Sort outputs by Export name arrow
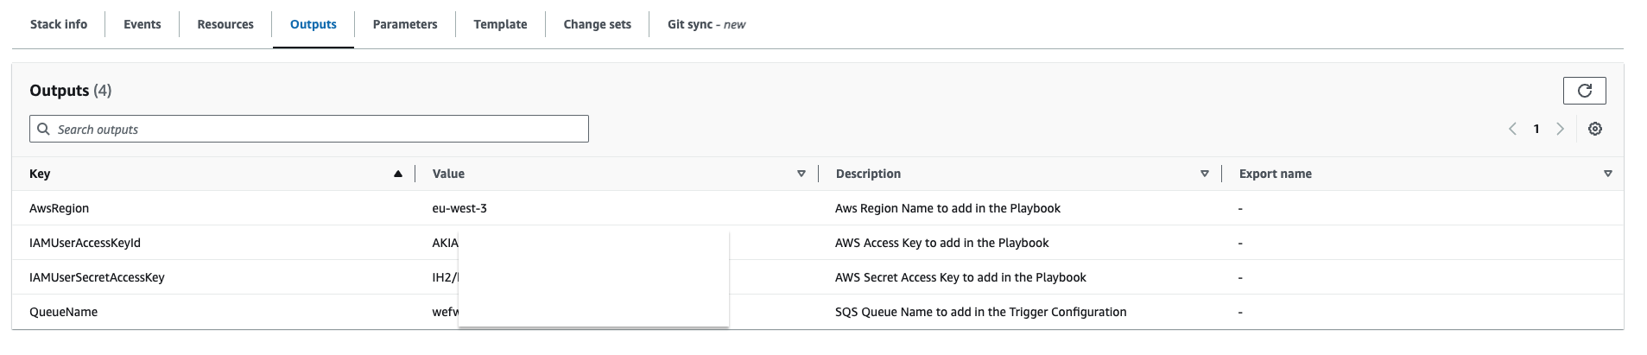 tap(1608, 174)
